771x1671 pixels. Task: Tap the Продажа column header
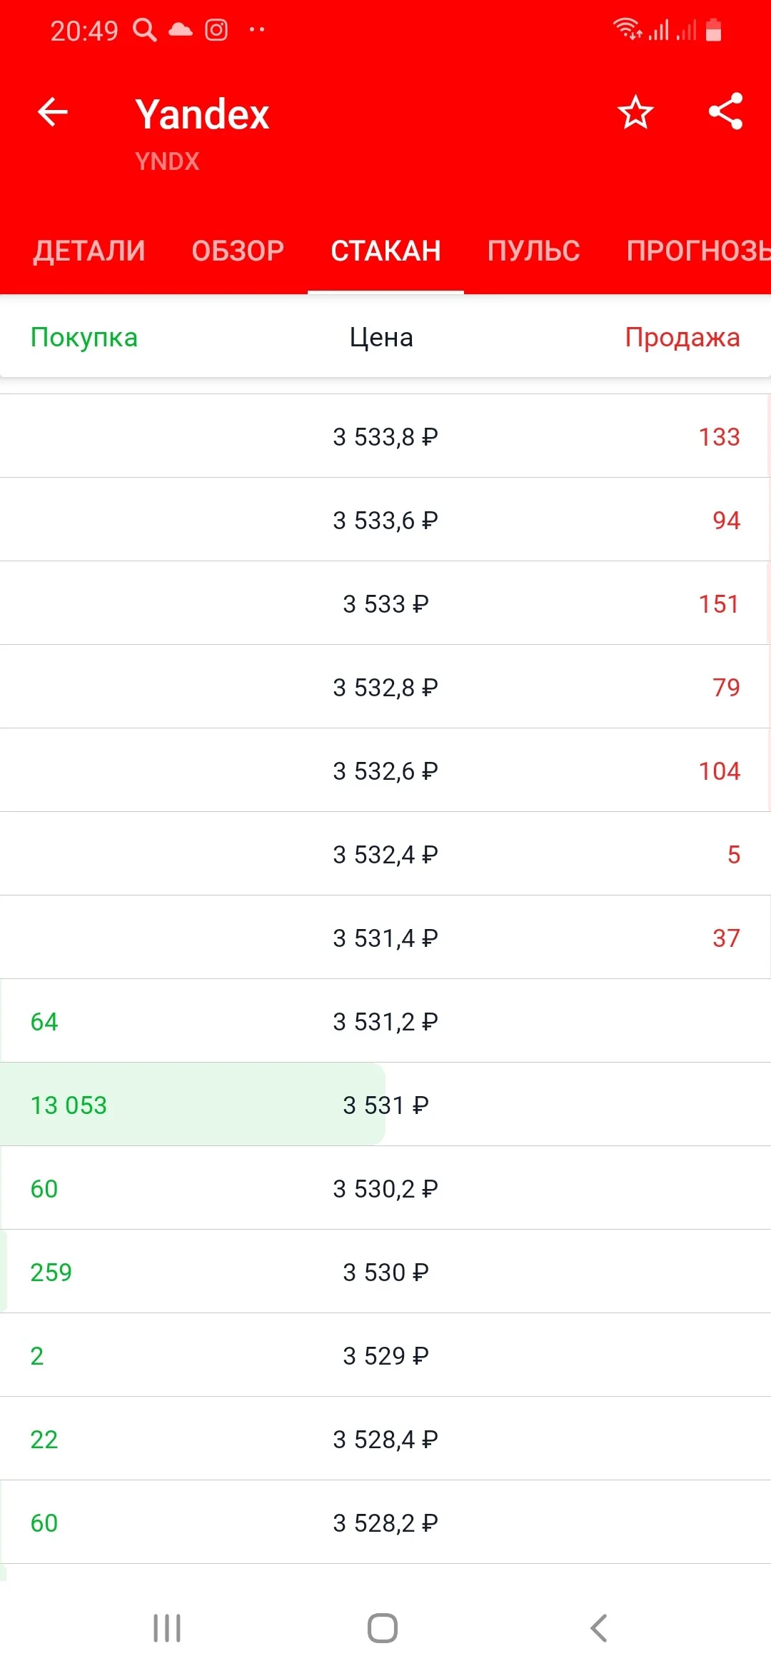point(682,337)
